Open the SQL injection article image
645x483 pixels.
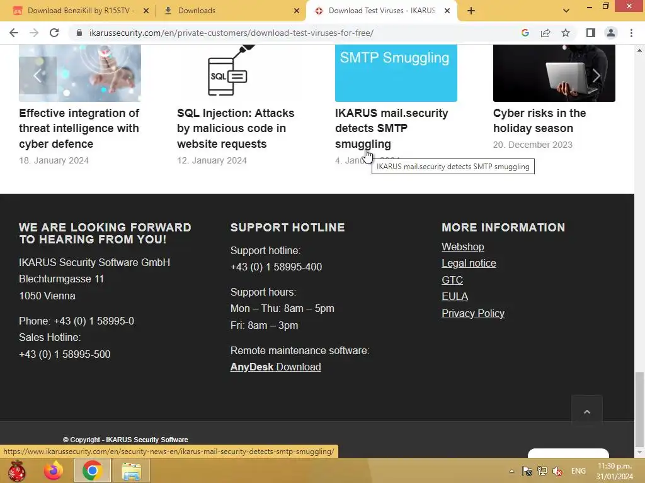(x=237, y=73)
